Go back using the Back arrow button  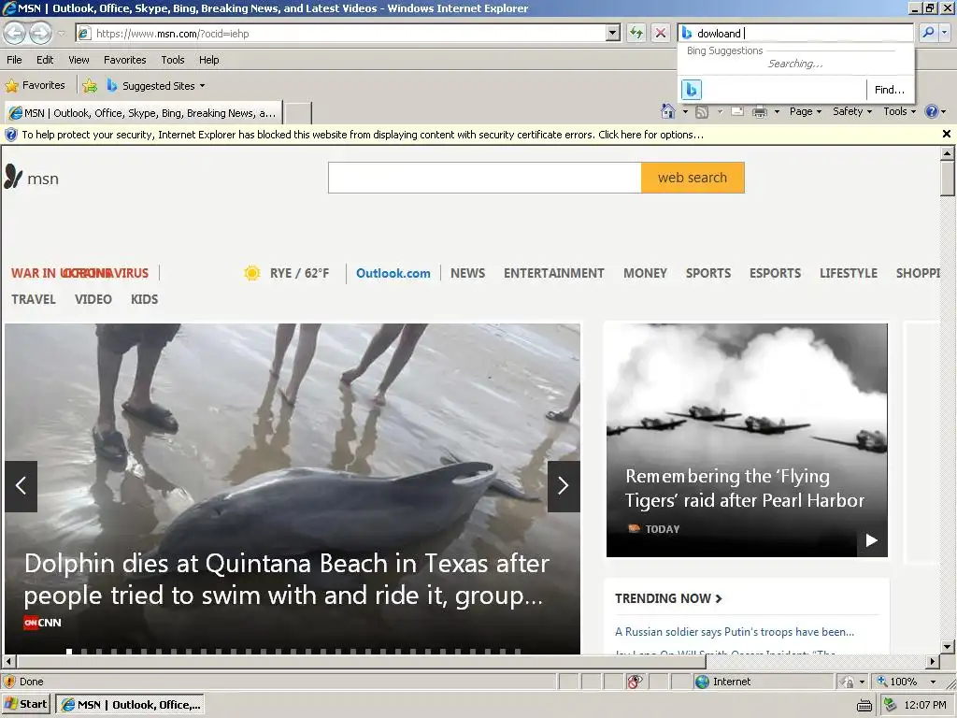[15, 33]
